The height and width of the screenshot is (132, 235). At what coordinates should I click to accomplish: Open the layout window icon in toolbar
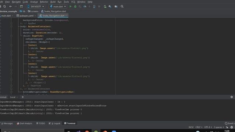[21, 7]
